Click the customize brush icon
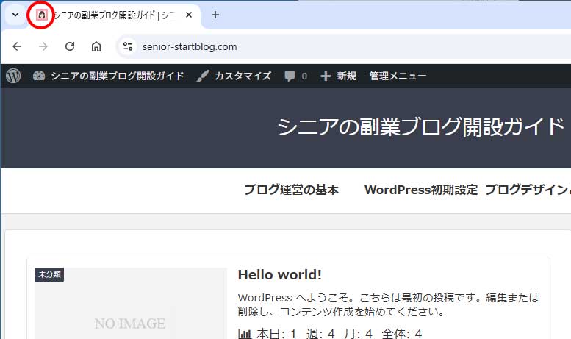The image size is (571, 339). coord(203,76)
